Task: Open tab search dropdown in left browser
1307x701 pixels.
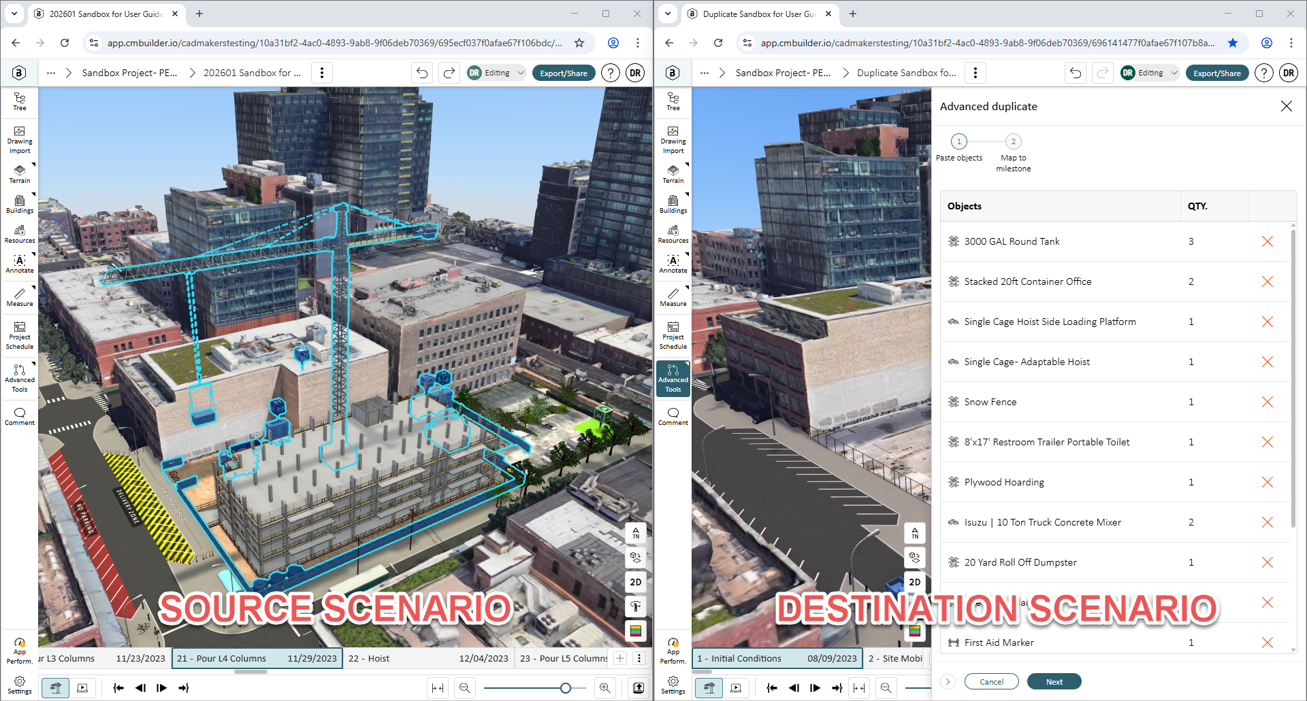Action: [14, 14]
